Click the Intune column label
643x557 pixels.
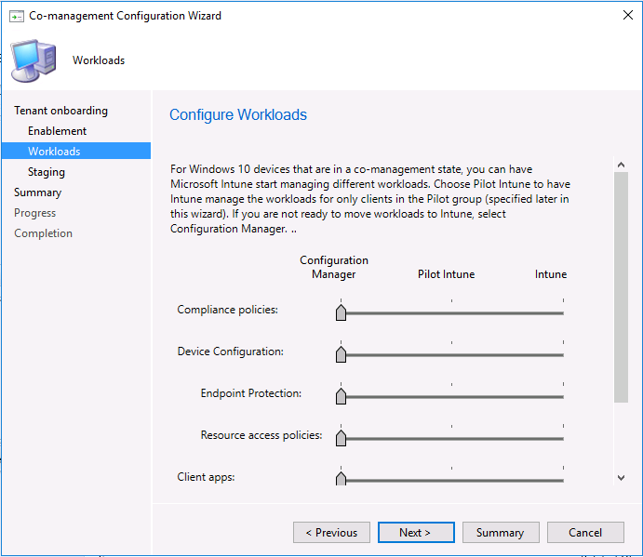550,274
